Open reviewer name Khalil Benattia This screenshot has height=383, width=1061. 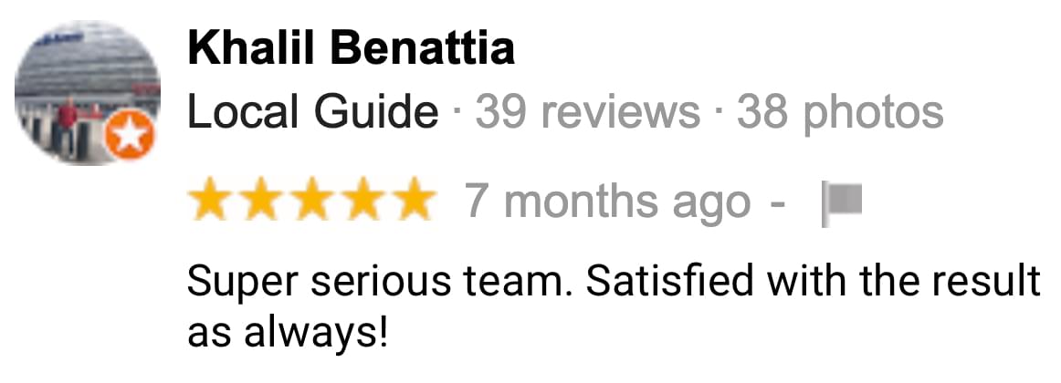(x=352, y=48)
